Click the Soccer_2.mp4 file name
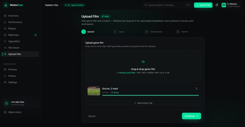The width and height of the screenshot is (245, 127). coord(110,89)
